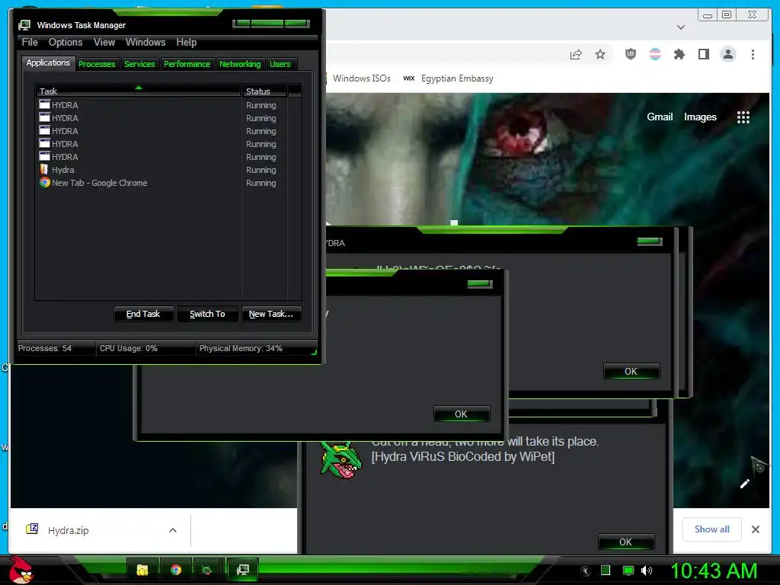Click the customize page pencil icon
Image resolution: width=780 pixels, height=585 pixels.
[x=745, y=484]
